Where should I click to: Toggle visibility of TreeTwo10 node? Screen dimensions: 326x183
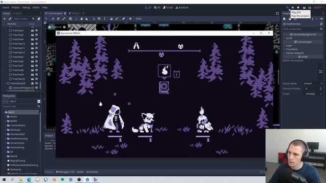pyautogui.click(x=37, y=79)
